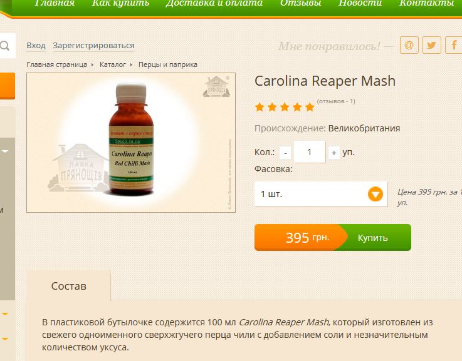The image size is (462, 361).
Task: Decrease quantity with minus button
Action: (285, 153)
